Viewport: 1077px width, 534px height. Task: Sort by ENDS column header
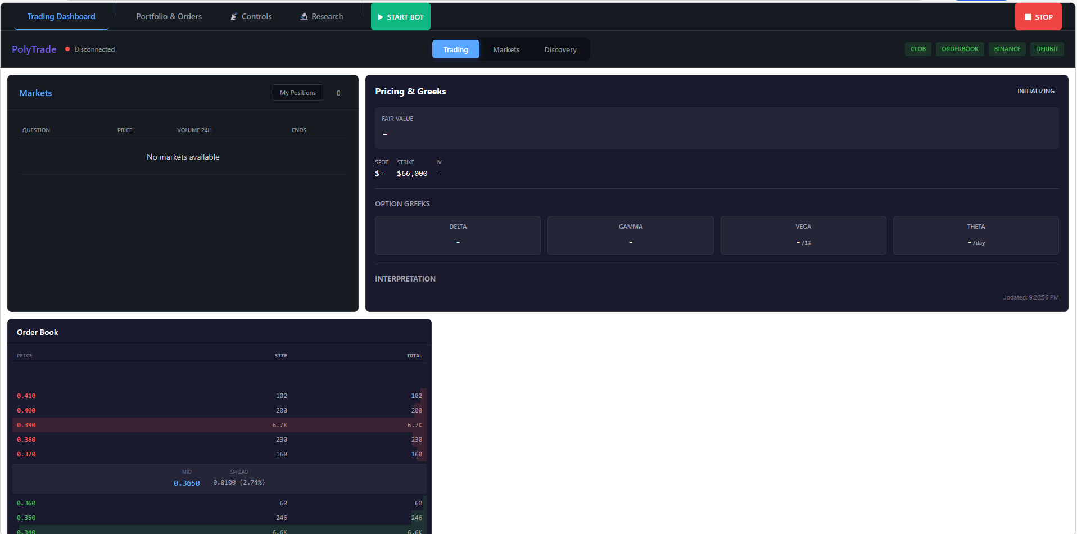click(x=299, y=130)
